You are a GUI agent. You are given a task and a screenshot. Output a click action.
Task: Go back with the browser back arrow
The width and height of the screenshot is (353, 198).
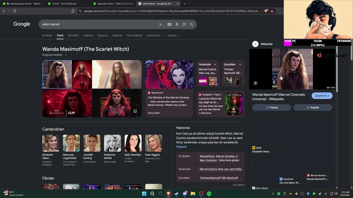[4, 11]
